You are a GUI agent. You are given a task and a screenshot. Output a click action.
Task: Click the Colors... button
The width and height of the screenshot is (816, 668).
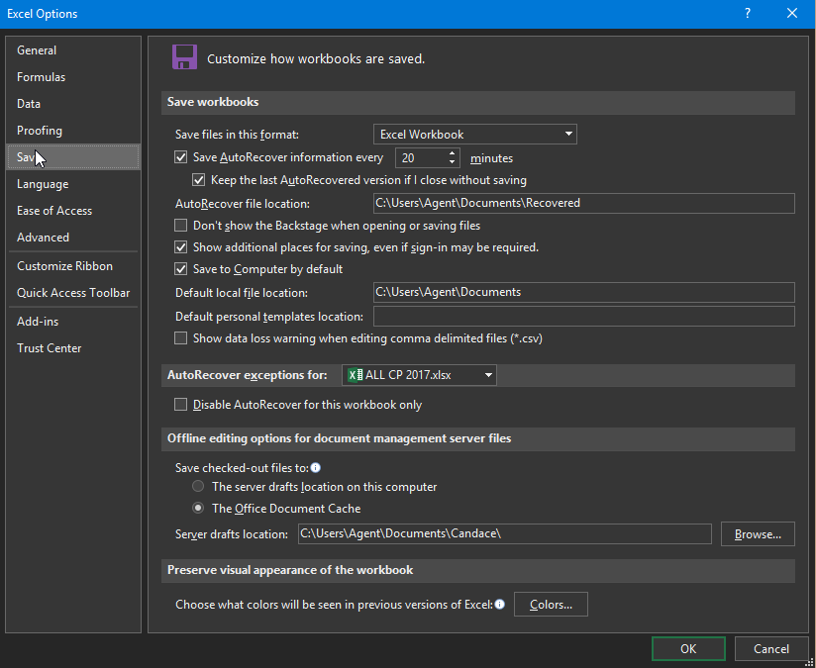point(551,605)
